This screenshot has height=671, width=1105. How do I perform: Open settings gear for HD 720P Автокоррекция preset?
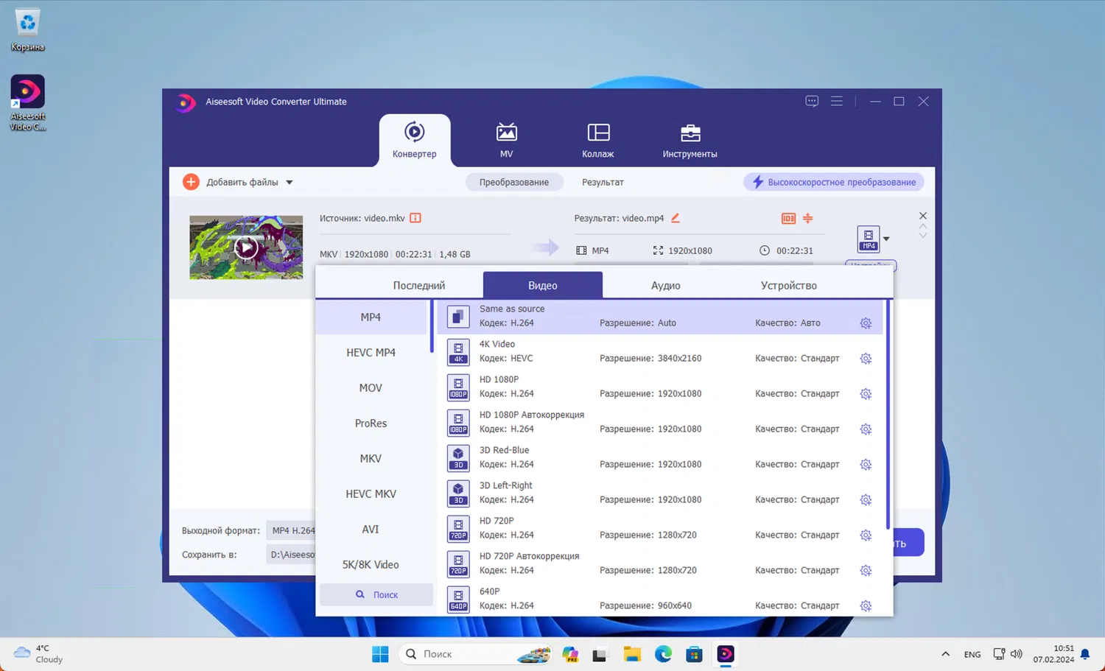[866, 571]
